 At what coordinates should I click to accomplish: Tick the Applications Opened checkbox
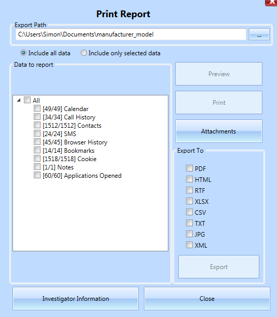[x=37, y=175]
